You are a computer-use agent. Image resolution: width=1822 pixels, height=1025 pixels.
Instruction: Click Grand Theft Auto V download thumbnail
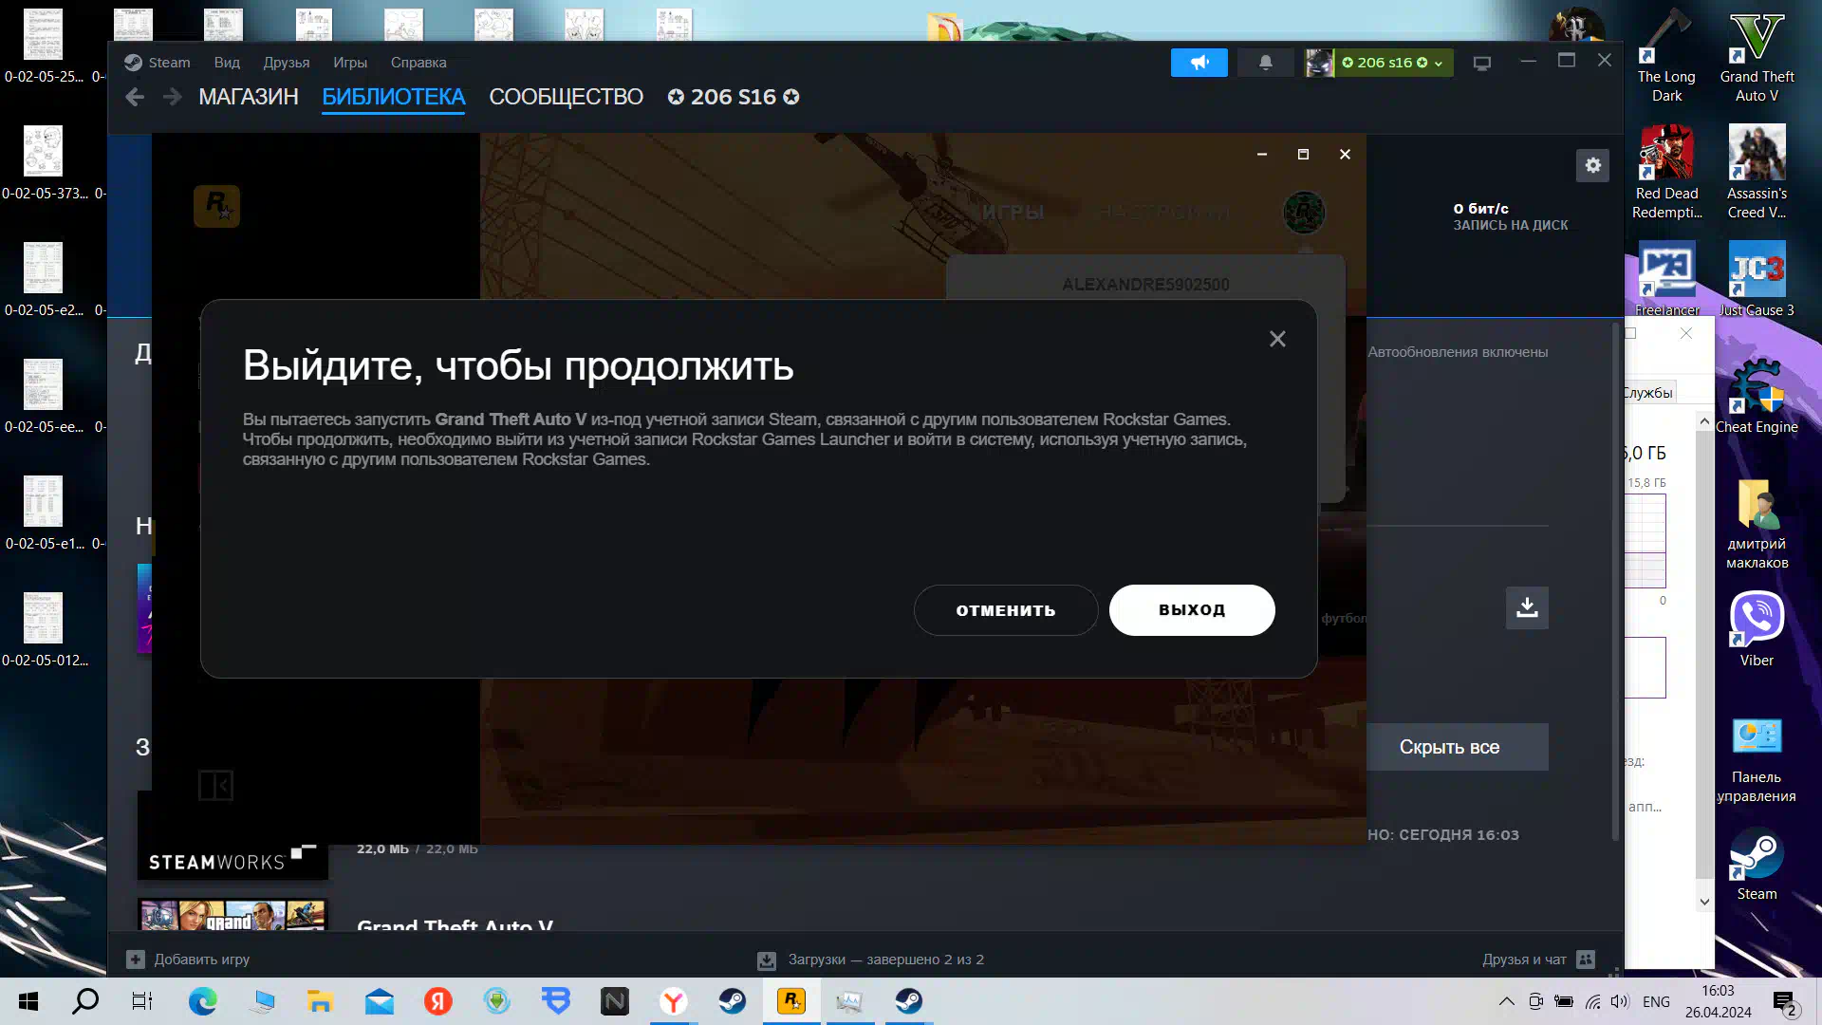click(x=232, y=915)
